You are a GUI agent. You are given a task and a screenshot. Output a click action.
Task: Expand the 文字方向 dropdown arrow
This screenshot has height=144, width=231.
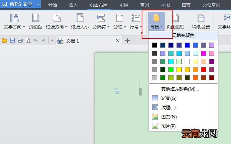pos(24,27)
